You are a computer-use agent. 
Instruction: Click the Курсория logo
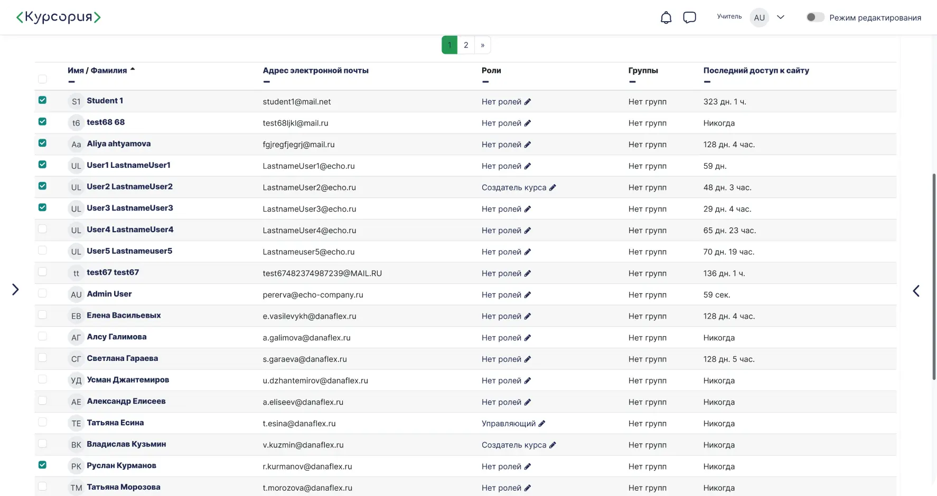pos(58,17)
